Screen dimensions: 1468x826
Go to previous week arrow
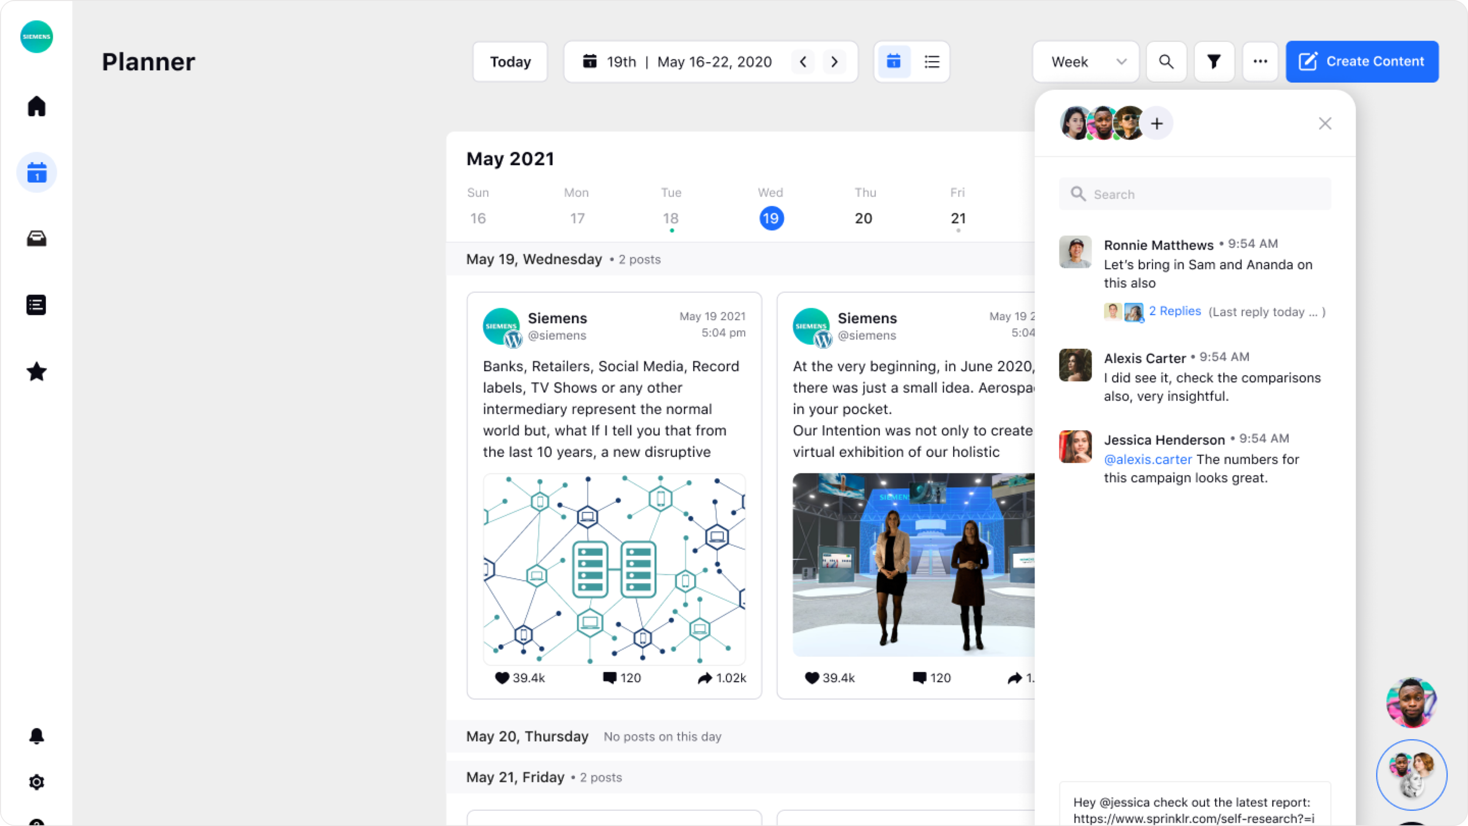pos(803,62)
